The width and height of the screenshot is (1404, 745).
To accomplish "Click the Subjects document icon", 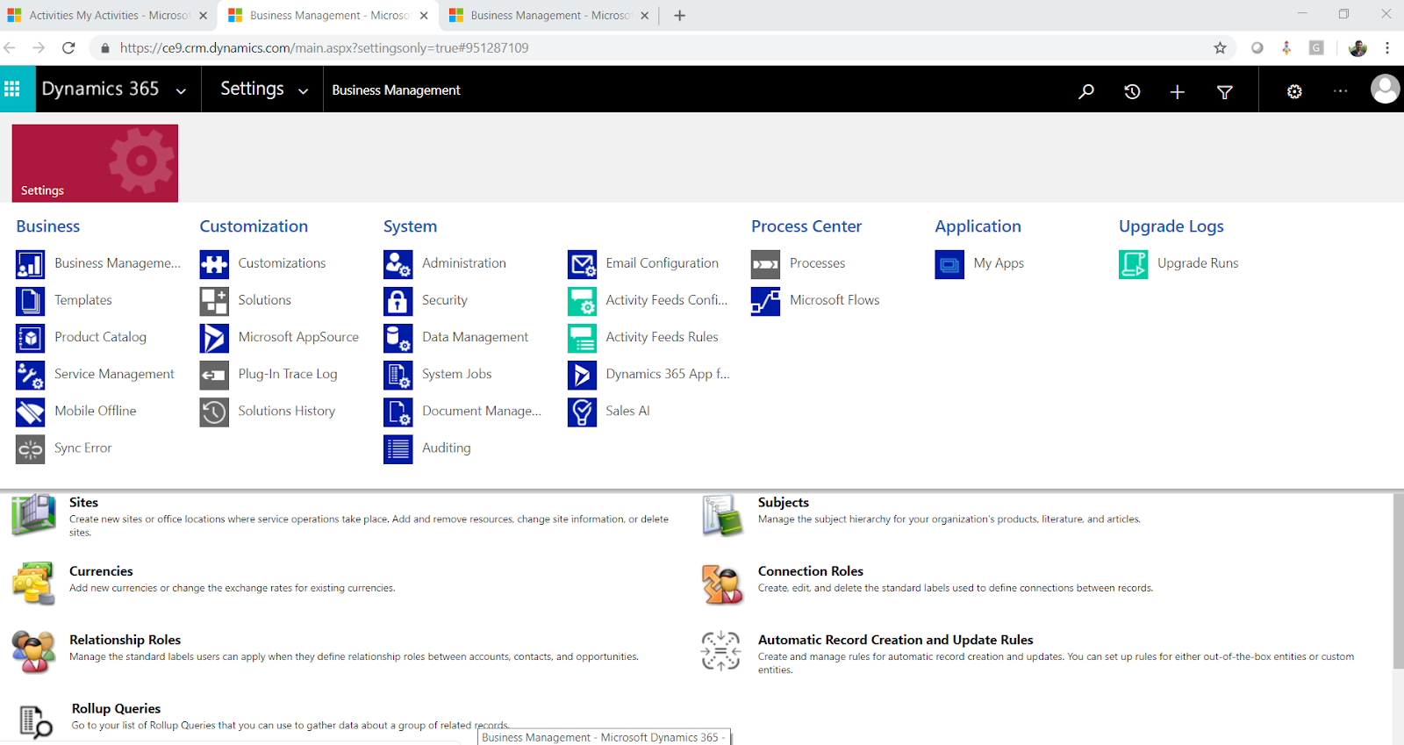I will coord(723,515).
